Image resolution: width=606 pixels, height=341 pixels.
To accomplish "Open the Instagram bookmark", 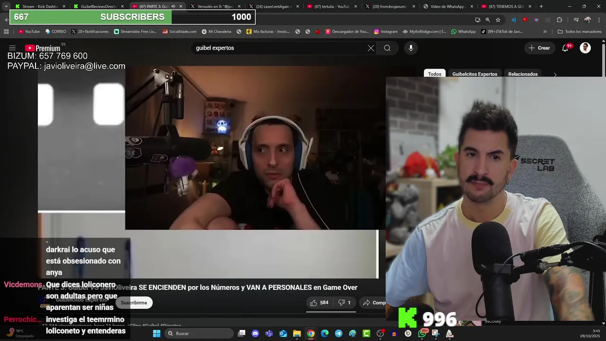I will [385, 32].
